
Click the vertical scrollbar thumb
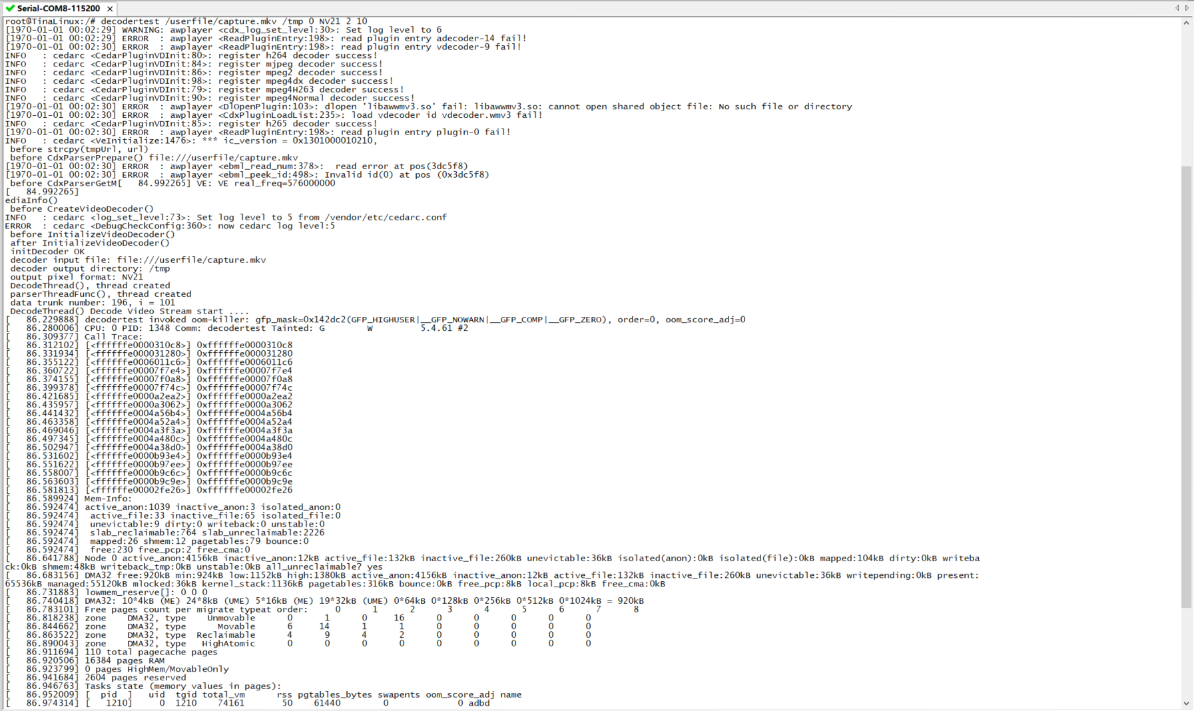[x=1186, y=386]
